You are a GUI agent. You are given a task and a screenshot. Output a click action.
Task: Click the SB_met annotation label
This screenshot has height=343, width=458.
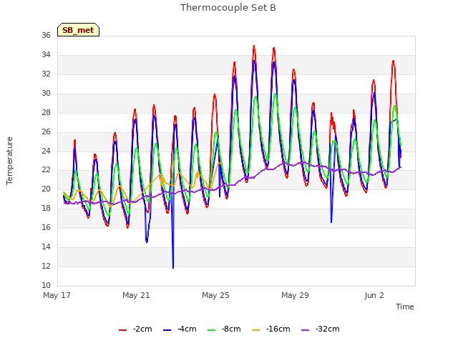[78, 30]
